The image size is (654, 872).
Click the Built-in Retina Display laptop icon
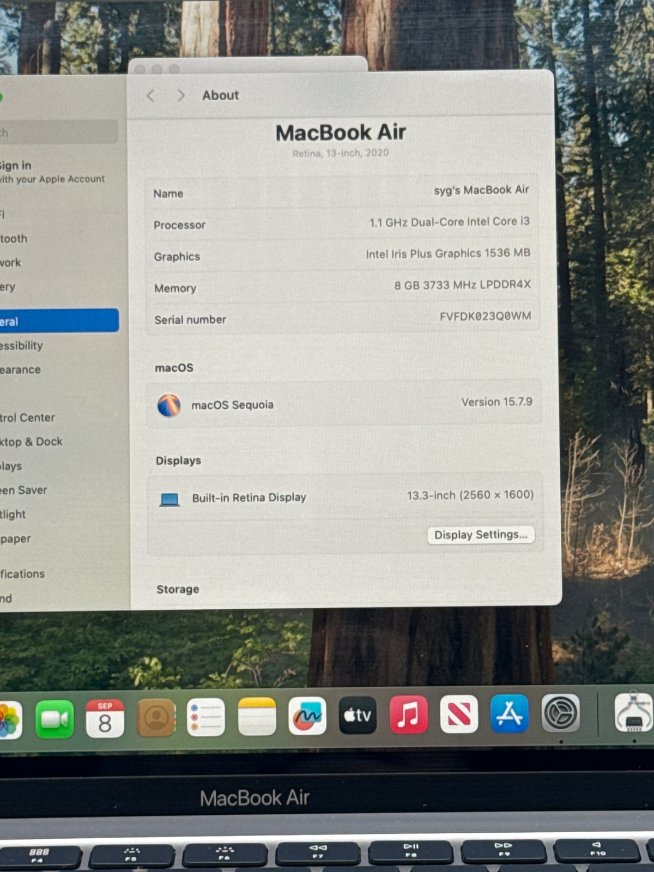pyautogui.click(x=169, y=499)
